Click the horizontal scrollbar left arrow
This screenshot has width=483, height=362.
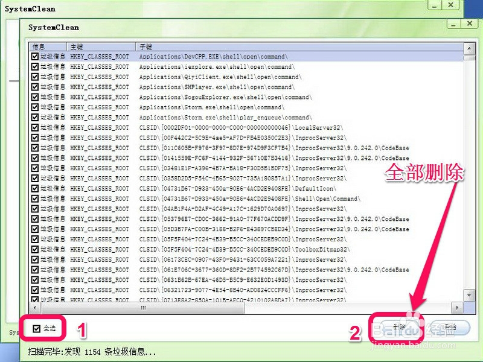(x=35, y=308)
